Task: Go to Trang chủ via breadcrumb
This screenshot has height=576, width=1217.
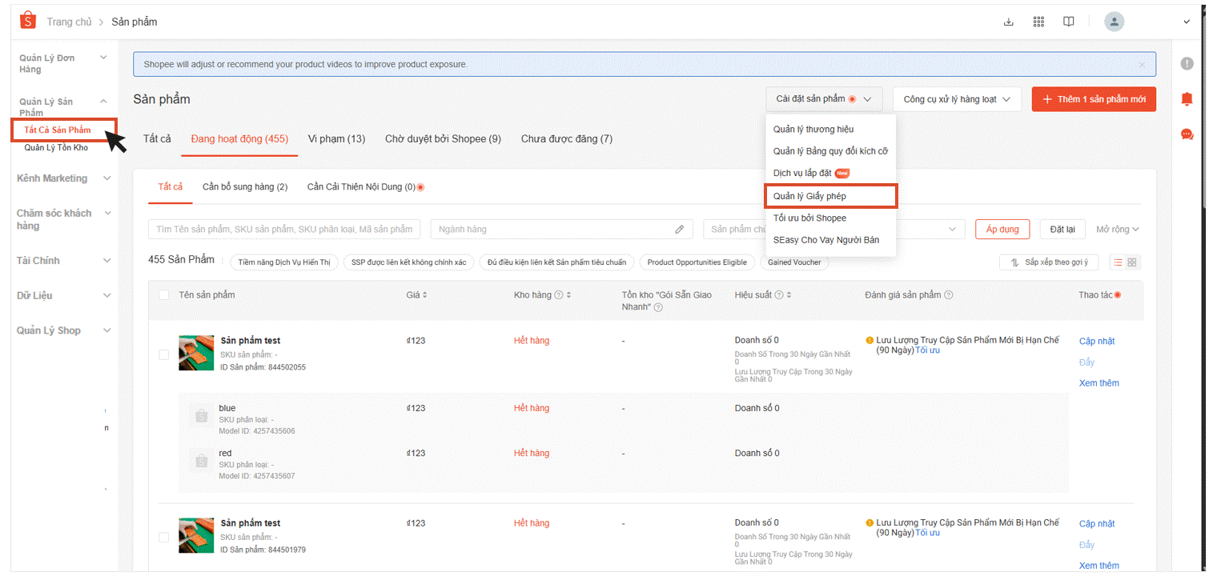Action: (x=69, y=22)
